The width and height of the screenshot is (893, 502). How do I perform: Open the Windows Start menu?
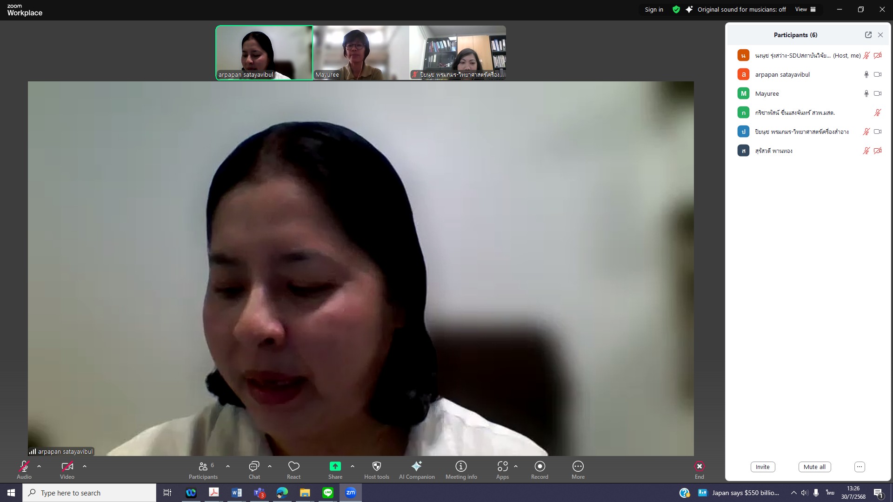coord(11,493)
